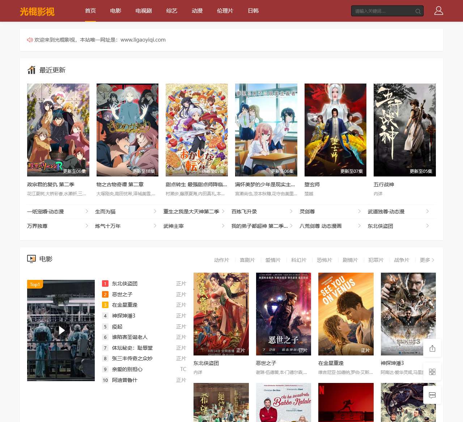Image resolution: width=463 pixels, height=422 pixels.
Task: Open the 五行战神 poster thumbnail
Action: click(x=405, y=130)
